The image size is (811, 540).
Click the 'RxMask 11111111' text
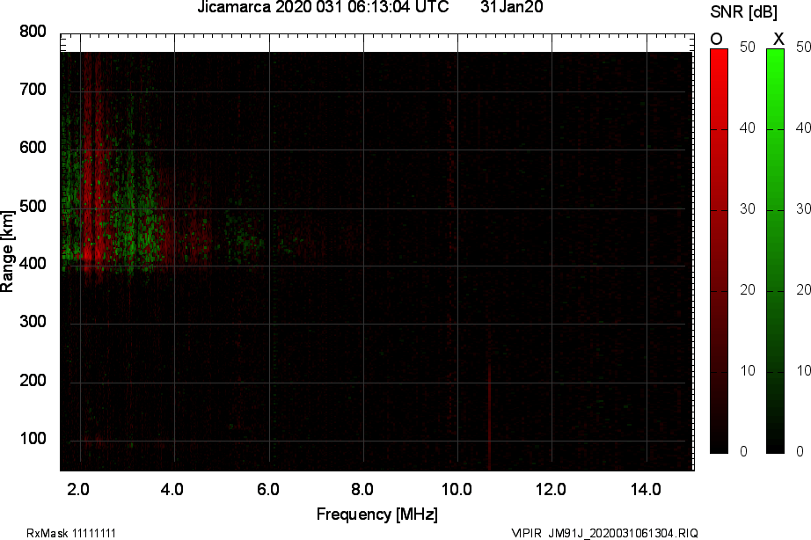[x=71, y=533]
